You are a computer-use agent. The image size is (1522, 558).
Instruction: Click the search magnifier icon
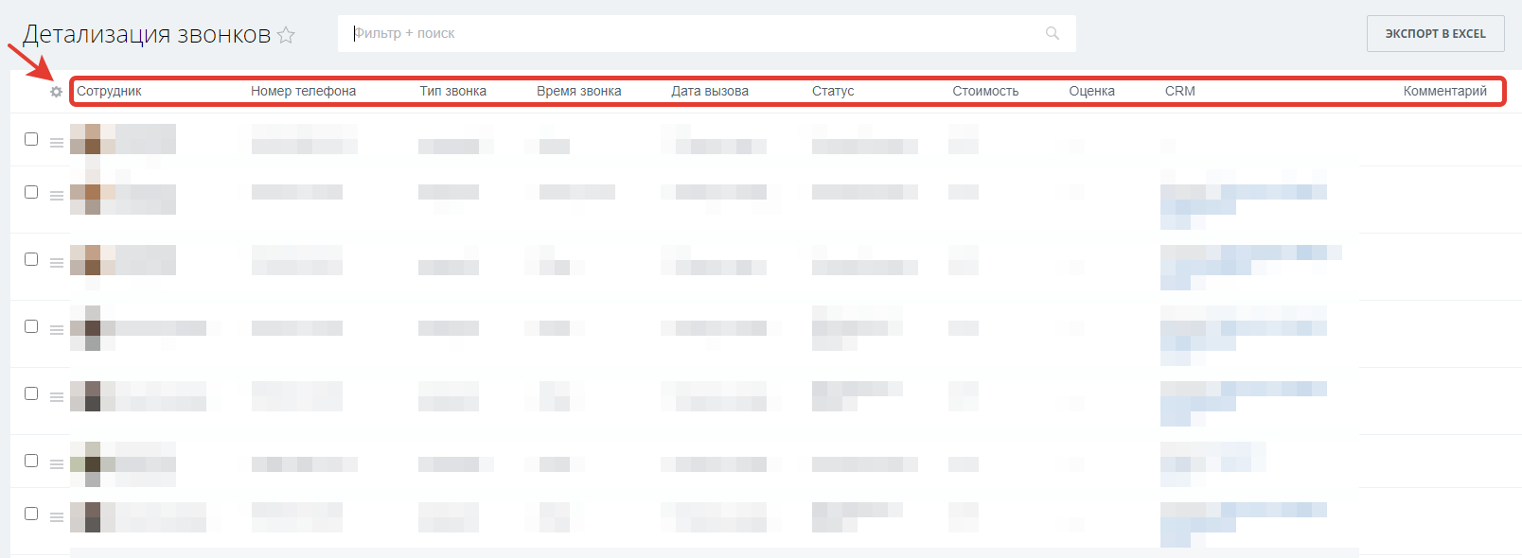coord(1052,33)
